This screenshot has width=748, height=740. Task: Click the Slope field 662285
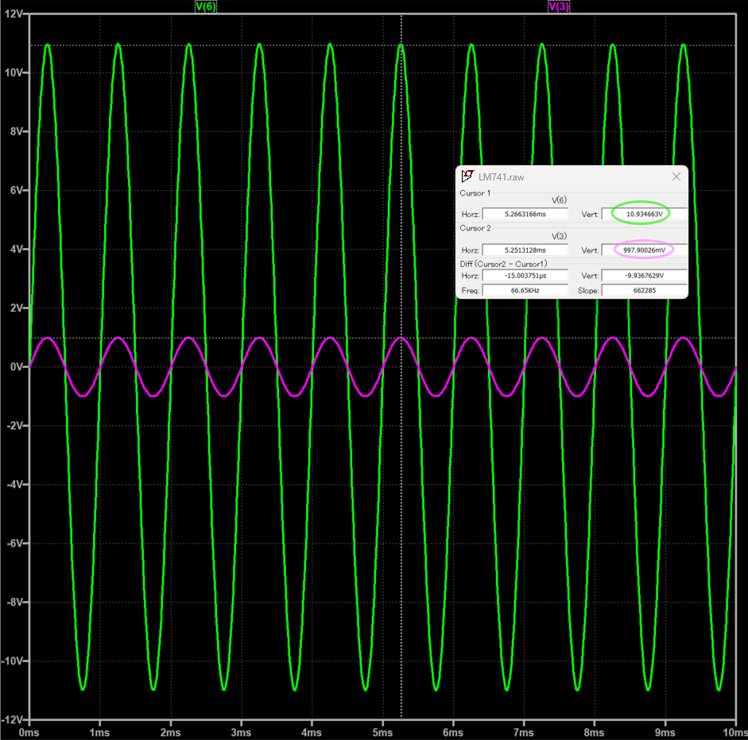tap(645, 290)
